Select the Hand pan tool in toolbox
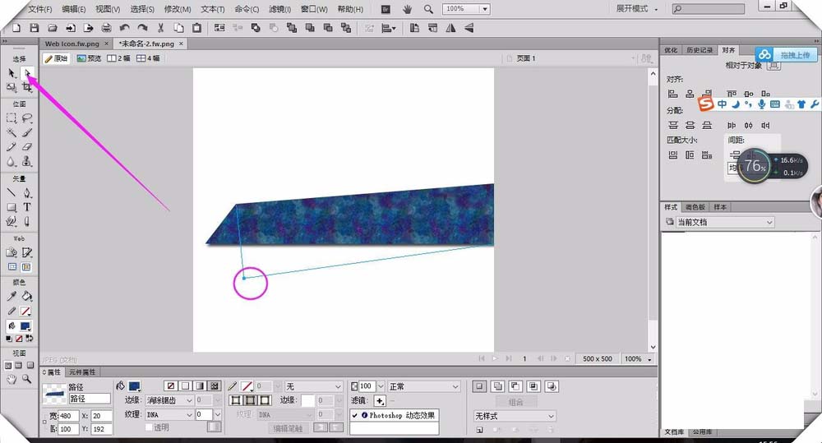 coord(12,379)
